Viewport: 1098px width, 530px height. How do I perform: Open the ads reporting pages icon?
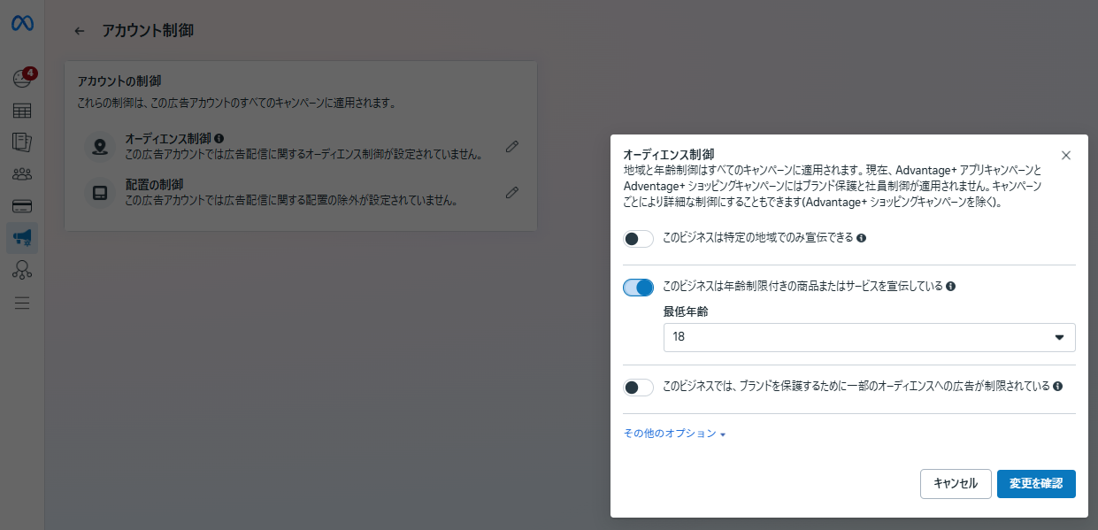(22, 142)
